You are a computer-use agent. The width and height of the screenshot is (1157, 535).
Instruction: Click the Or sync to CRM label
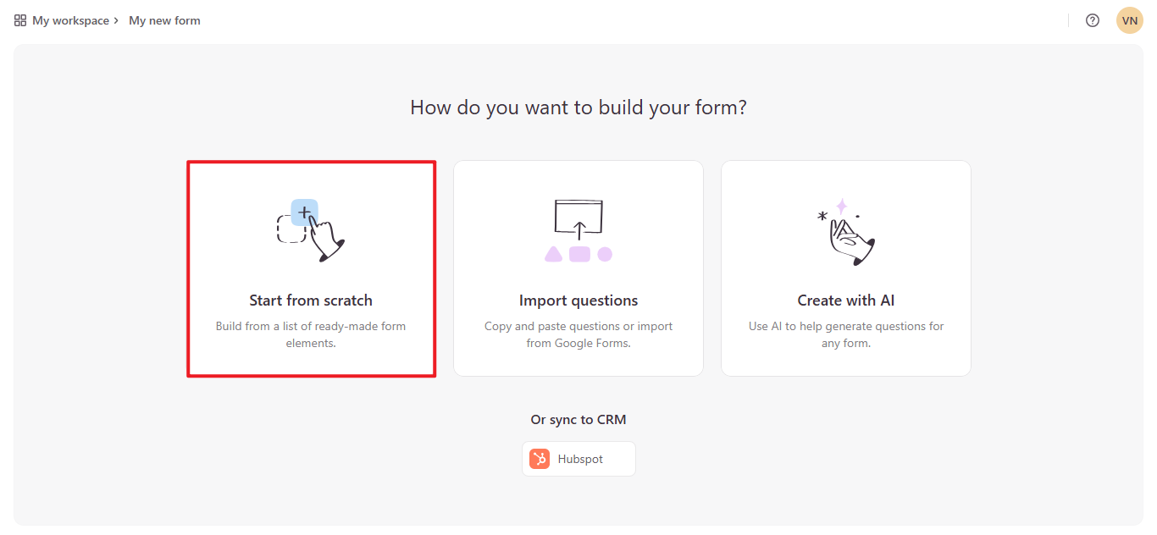coord(578,419)
